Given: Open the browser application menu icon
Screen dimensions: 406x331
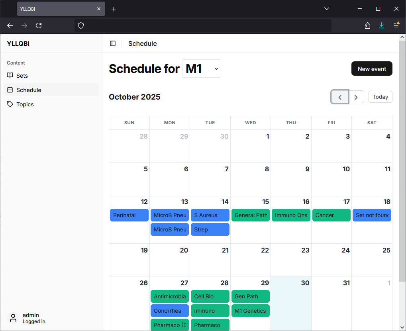Looking at the screenshot, I should [x=396, y=25].
